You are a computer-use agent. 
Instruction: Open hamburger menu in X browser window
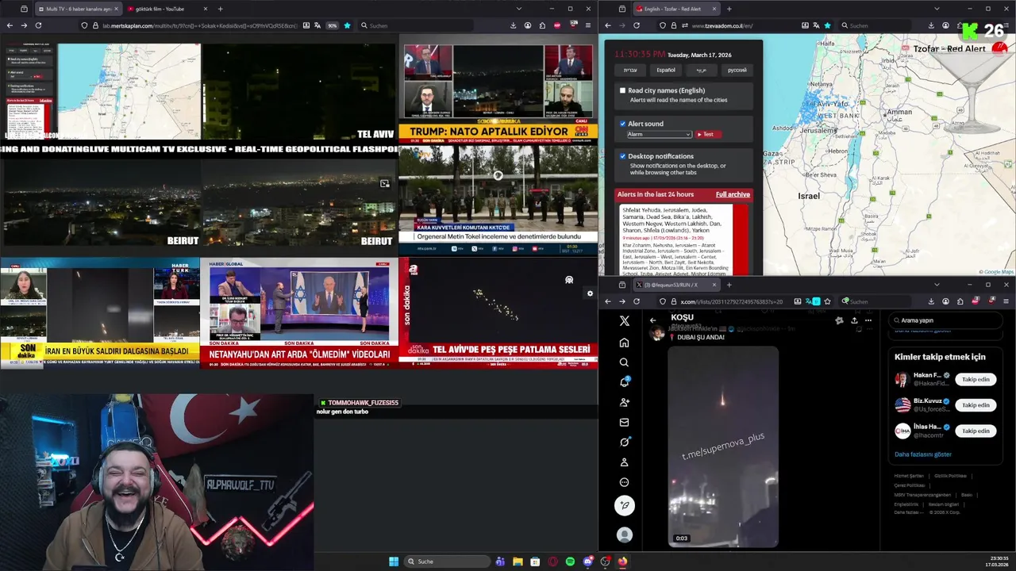[1005, 301]
